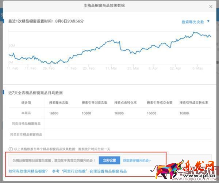219x183 pixels.
Task: Click the info icon before the table note
Action: pyautogui.click(x=11, y=149)
